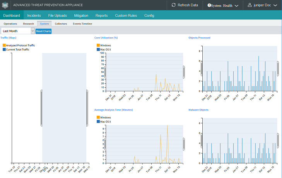
Task: Select the Events Timeline subtab
Action: click(x=82, y=24)
